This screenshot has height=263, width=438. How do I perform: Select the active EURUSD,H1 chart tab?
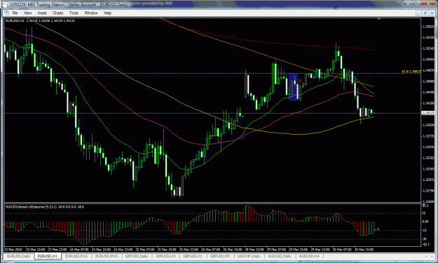[x=48, y=256]
